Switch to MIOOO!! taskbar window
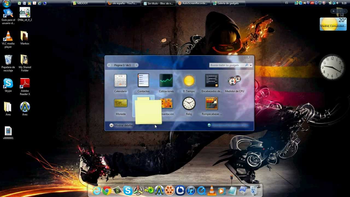 (x=88, y=3)
